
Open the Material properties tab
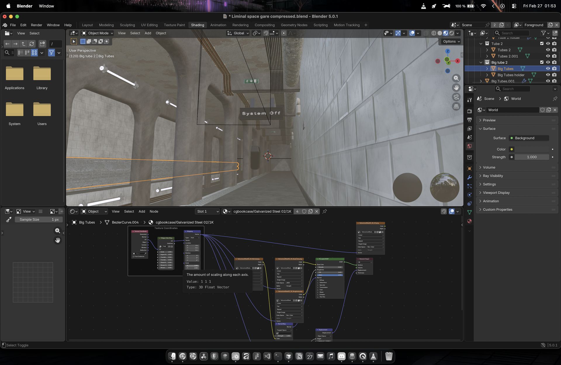[x=470, y=221]
